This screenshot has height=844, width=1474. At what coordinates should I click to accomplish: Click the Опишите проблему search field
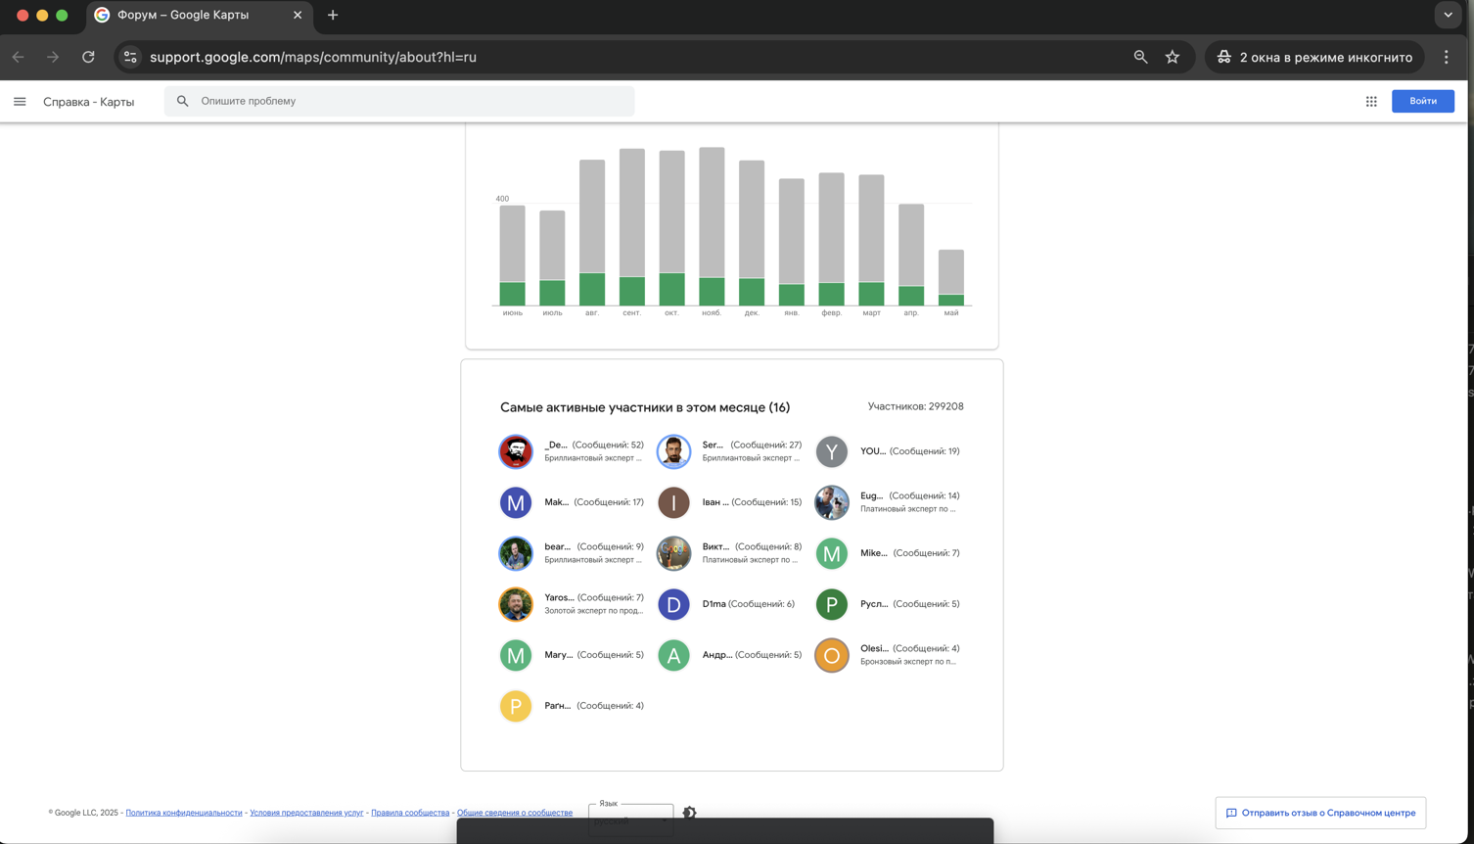pos(411,101)
